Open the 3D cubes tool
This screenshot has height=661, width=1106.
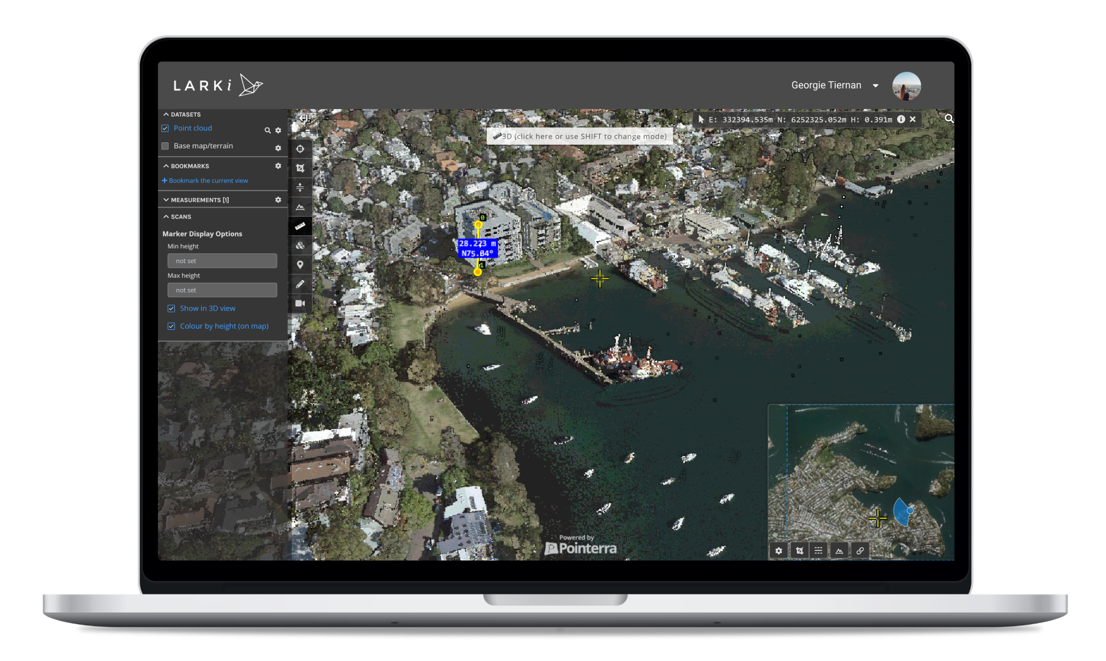pyautogui.click(x=300, y=245)
